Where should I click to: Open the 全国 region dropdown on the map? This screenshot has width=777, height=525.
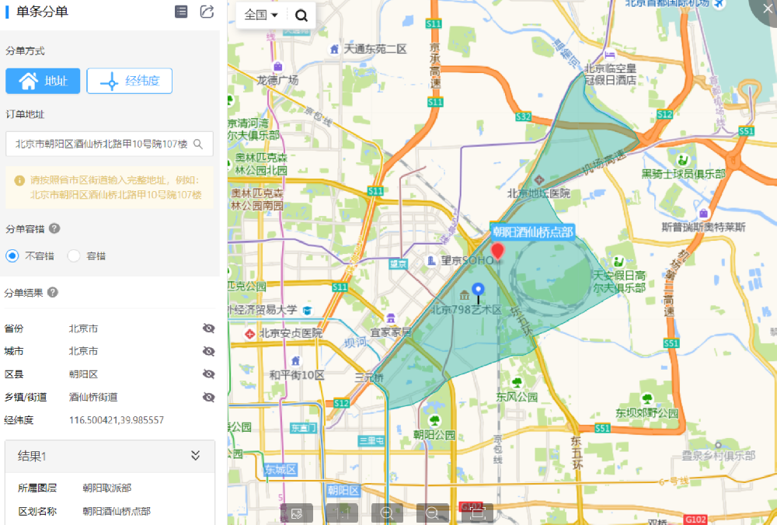[260, 15]
